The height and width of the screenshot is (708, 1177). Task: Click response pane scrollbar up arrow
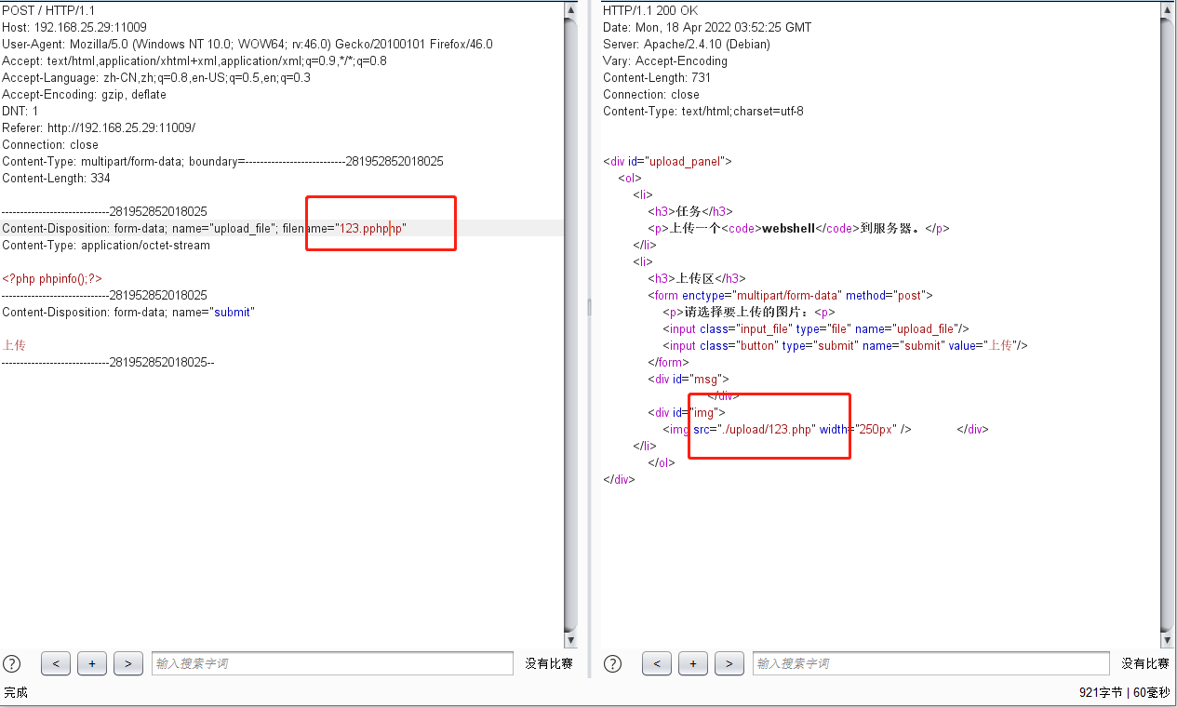click(1168, 9)
